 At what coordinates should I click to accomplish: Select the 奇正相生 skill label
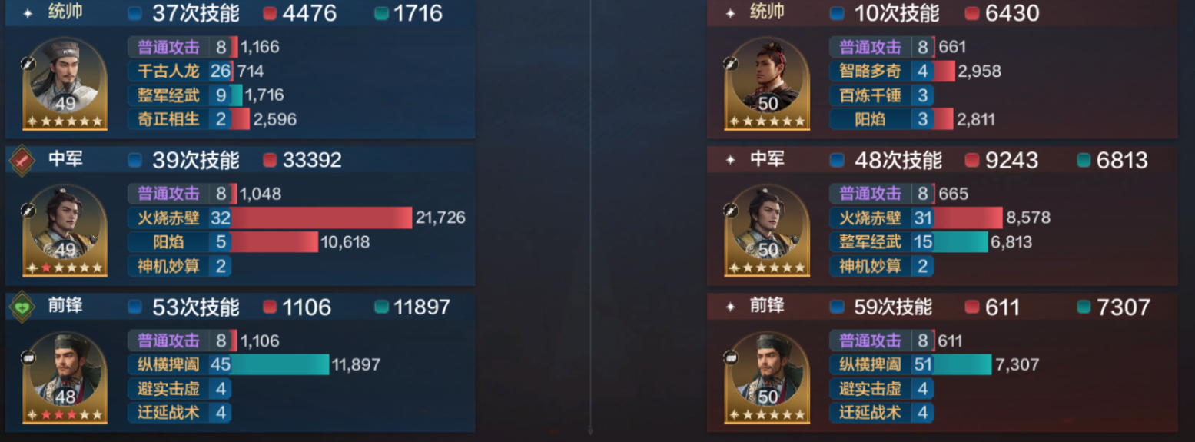pyautogui.click(x=168, y=120)
